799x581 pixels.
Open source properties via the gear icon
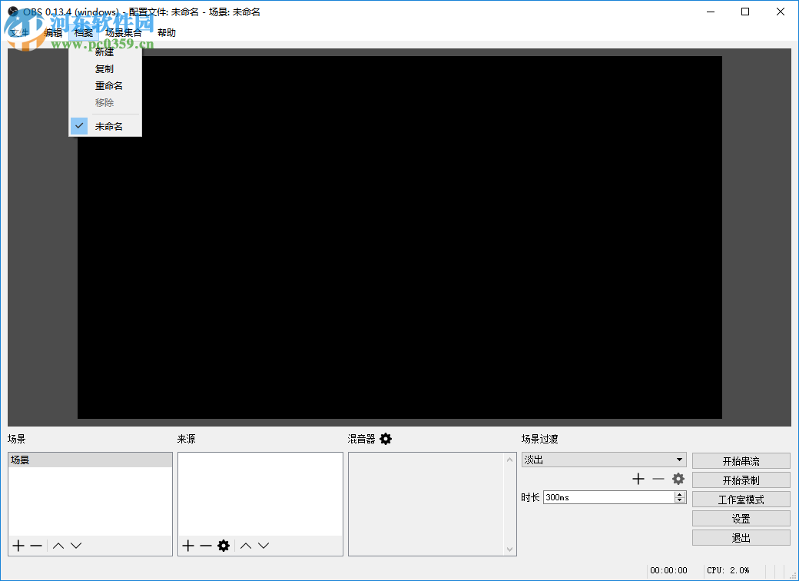click(223, 545)
